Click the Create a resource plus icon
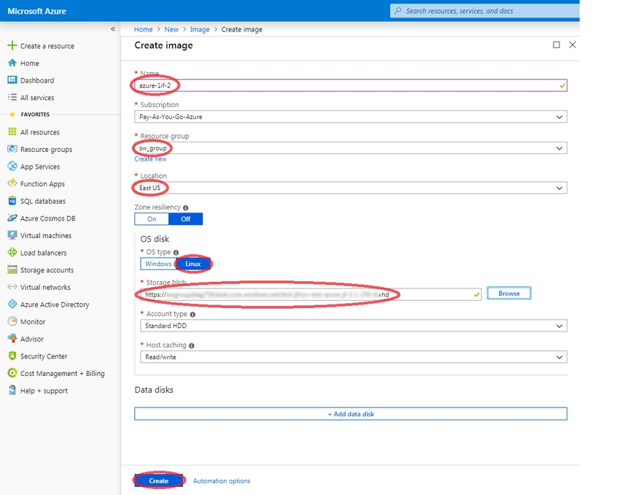620x495 pixels. tap(12, 46)
